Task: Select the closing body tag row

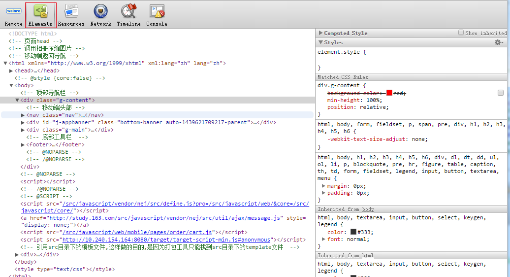Action: pyautogui.click(x=26, y=262)
